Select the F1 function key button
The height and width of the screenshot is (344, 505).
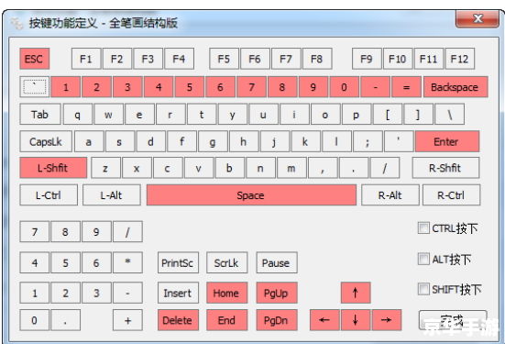click(86, 59)
